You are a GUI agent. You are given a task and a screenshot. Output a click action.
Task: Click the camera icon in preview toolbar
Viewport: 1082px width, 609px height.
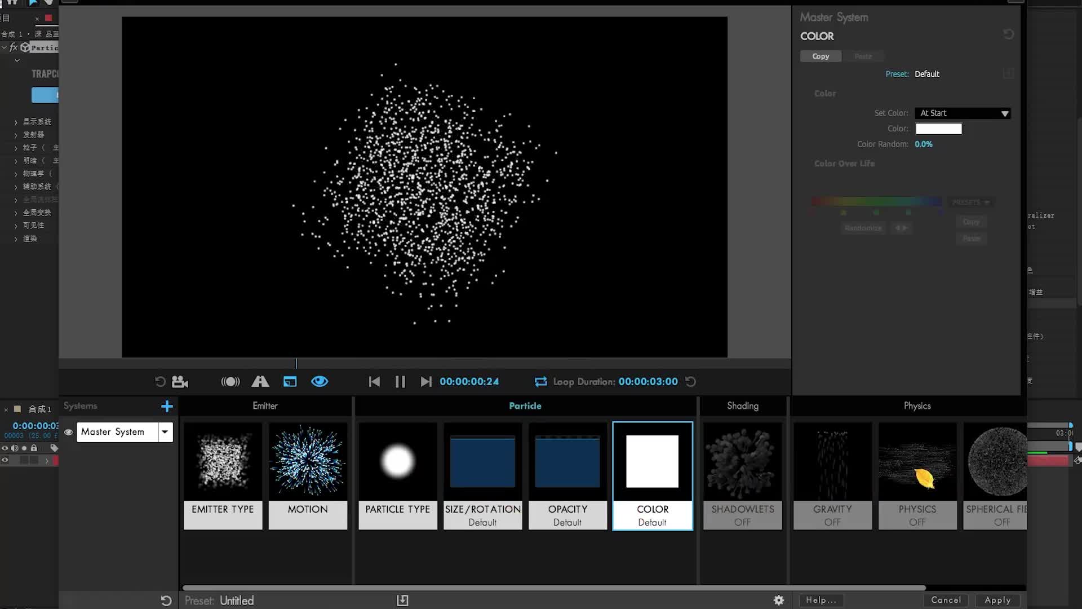(180, 382)
